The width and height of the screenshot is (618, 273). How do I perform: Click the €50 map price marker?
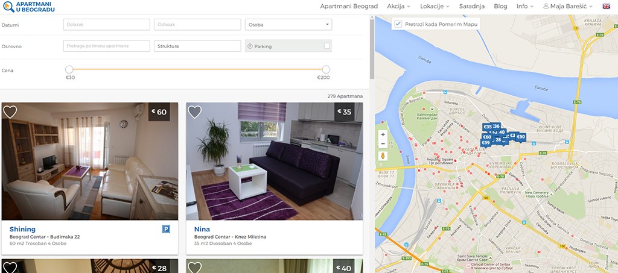(x=521, y=137)
